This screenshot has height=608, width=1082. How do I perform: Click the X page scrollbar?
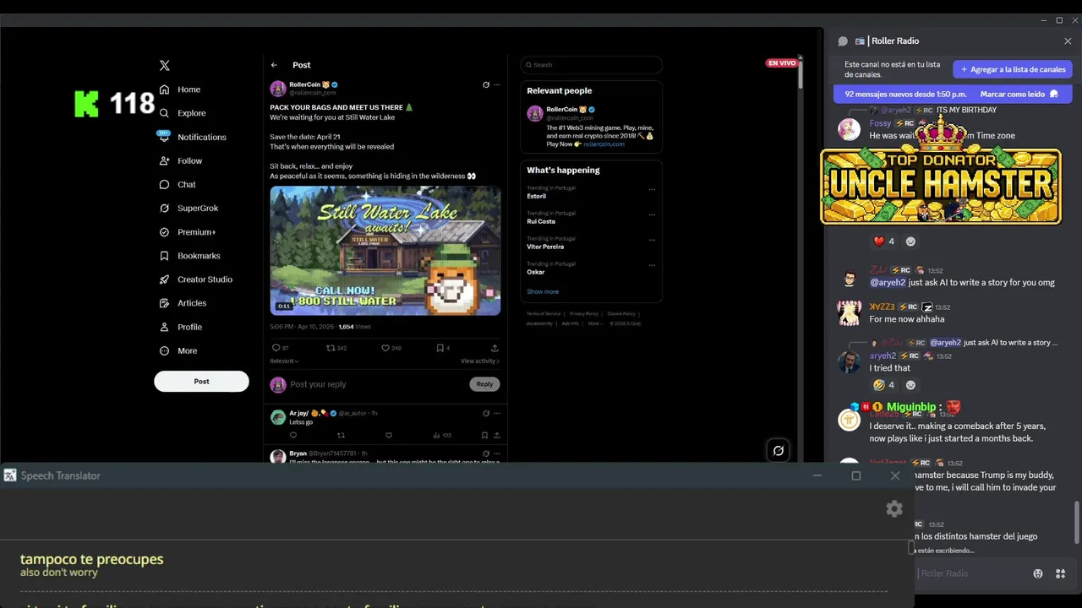[x=801, y=73]
